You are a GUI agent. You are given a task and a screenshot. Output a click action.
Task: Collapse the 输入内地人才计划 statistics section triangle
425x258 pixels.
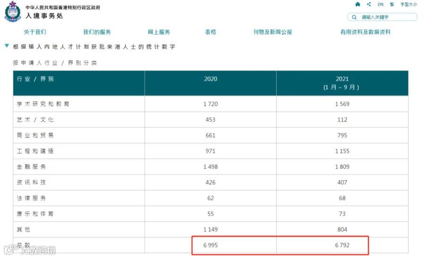tap(7, 46)
